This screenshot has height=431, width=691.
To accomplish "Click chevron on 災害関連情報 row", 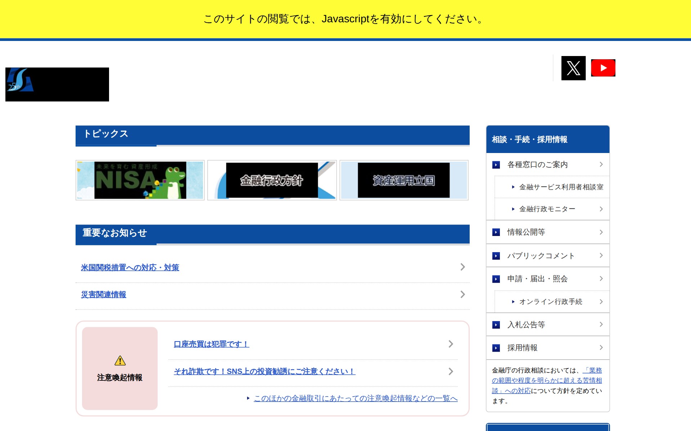I will 462,295.
